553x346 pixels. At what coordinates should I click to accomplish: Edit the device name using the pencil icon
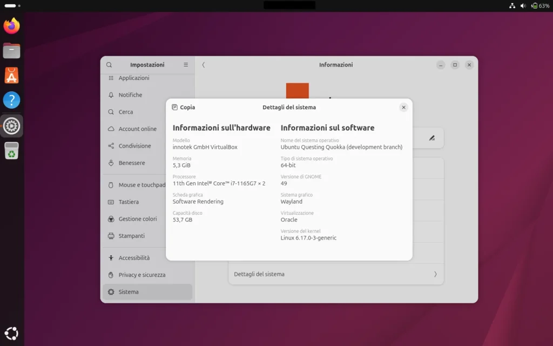click(x=430, y=138)
